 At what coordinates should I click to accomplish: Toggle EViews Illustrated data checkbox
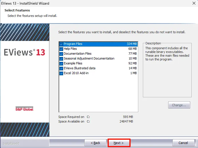pos(61,68)
